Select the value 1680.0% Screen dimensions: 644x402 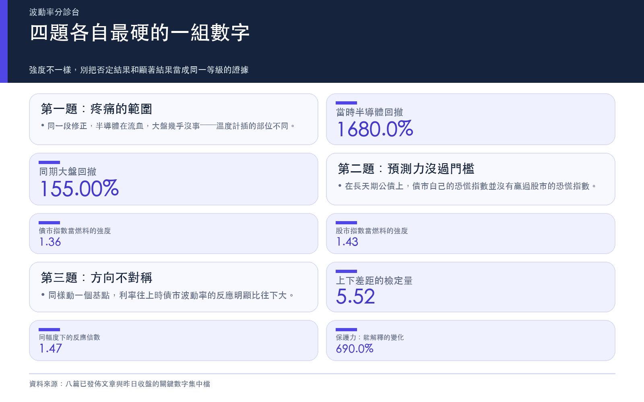coord(375,129)
